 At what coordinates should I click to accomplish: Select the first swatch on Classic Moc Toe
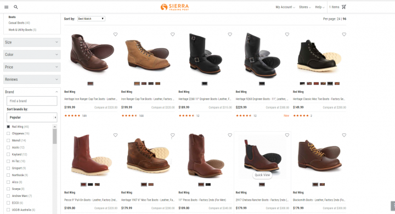[302, 83]
